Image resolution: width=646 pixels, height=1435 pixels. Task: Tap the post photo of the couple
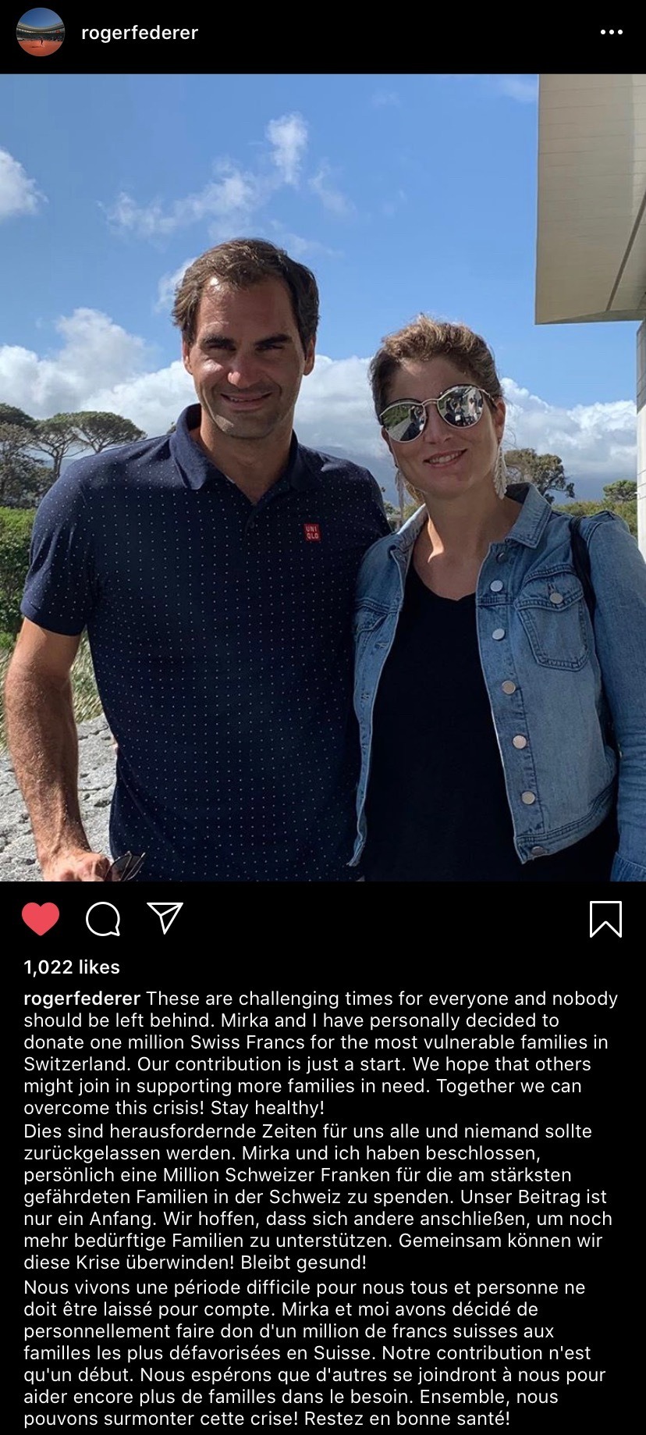pos(323,478)
